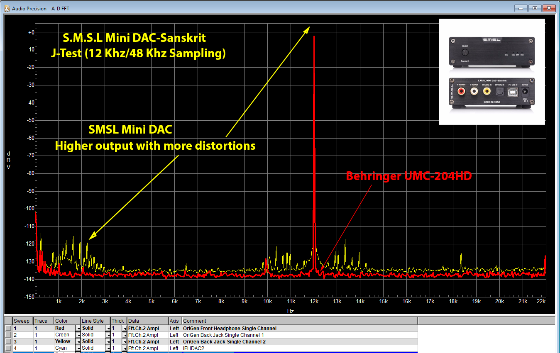Click the Line Style column header
This screenshot has width=560, height=353.
[95, 321]
